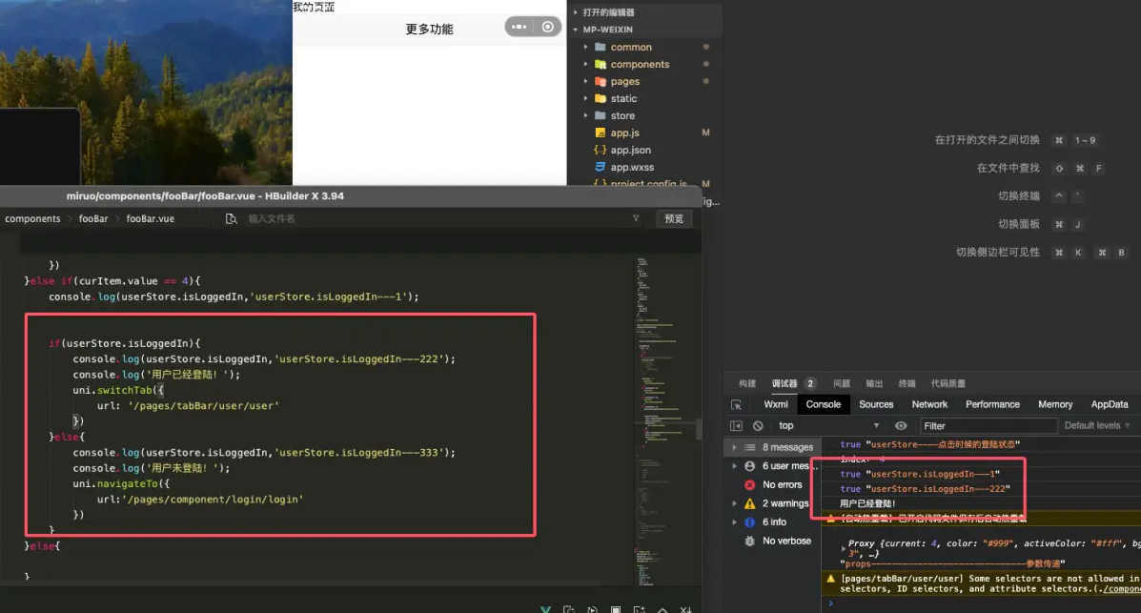Click the red No errors icon
The height and width of the screenshot is (613, 1141).
[x=750, y=484]
